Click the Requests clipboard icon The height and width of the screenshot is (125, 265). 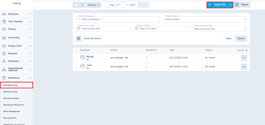point(4,54)
